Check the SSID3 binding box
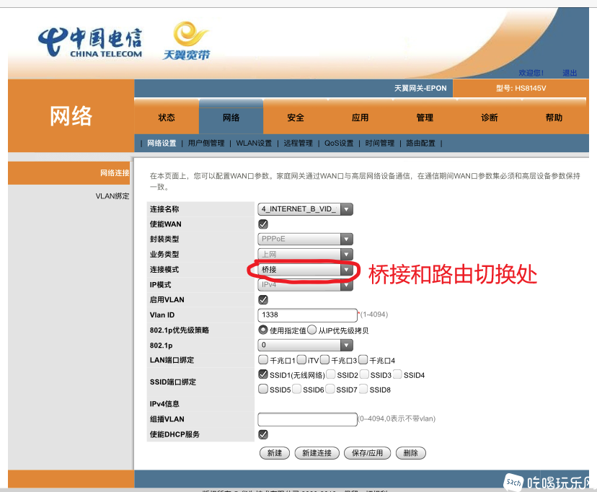597x492 pixels. [364, 374]
